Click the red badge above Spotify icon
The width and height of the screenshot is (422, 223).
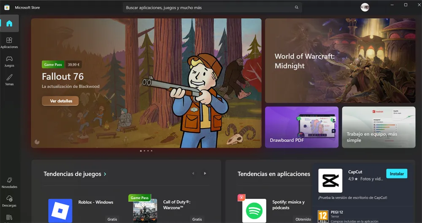coord(241,197)
